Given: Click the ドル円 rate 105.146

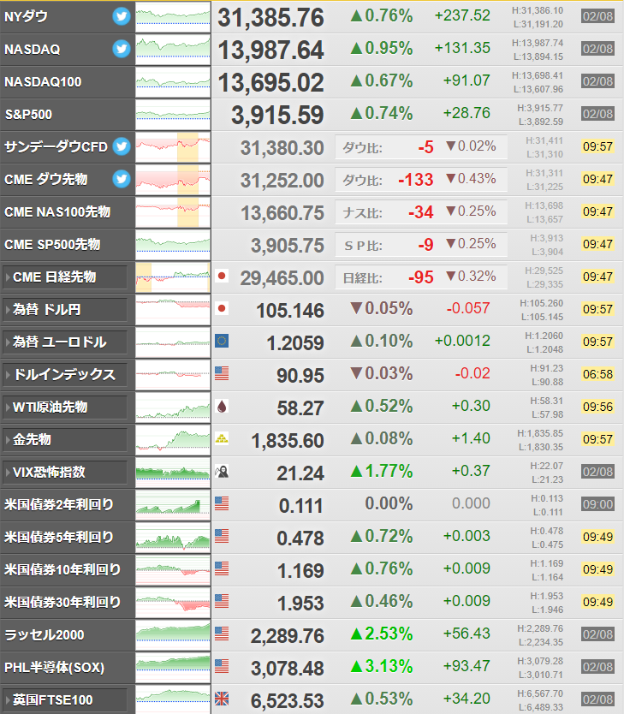Looking at the screenshot, I should [x=290, y=311].
